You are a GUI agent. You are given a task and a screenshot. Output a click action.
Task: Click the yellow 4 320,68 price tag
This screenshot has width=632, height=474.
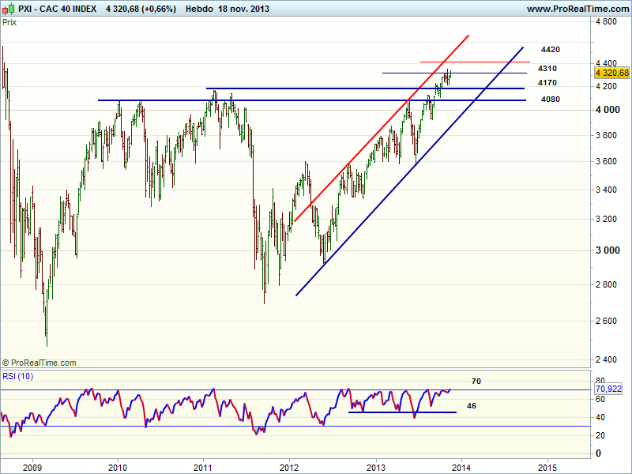point(611,73)
